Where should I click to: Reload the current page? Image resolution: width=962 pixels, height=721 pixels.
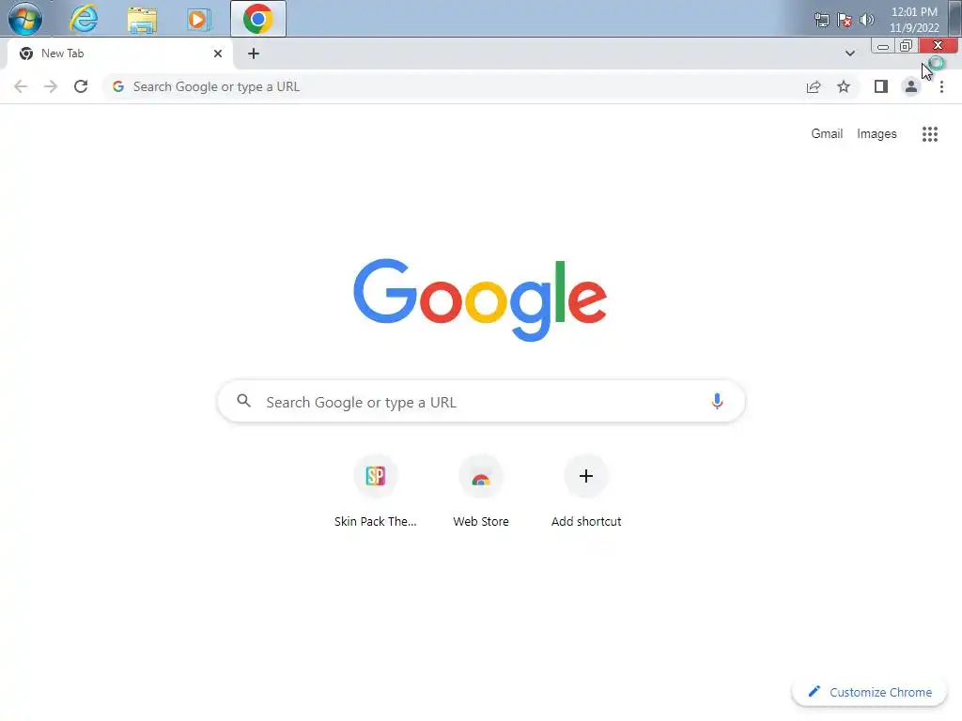pyautogui.click(x=81, y=86)
